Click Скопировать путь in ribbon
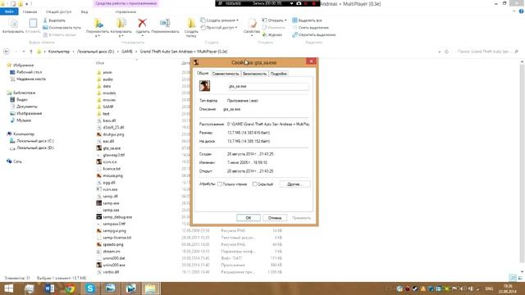 pos(62,27)
